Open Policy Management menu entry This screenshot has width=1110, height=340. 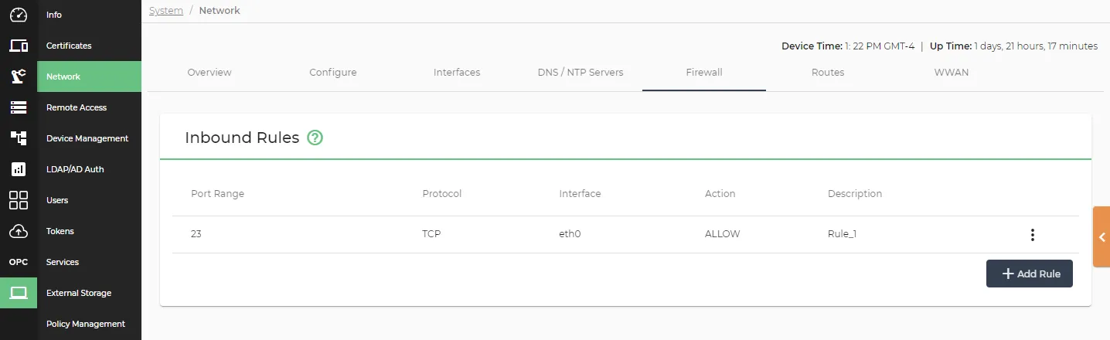pyautogui.click(x=89, y=324)
